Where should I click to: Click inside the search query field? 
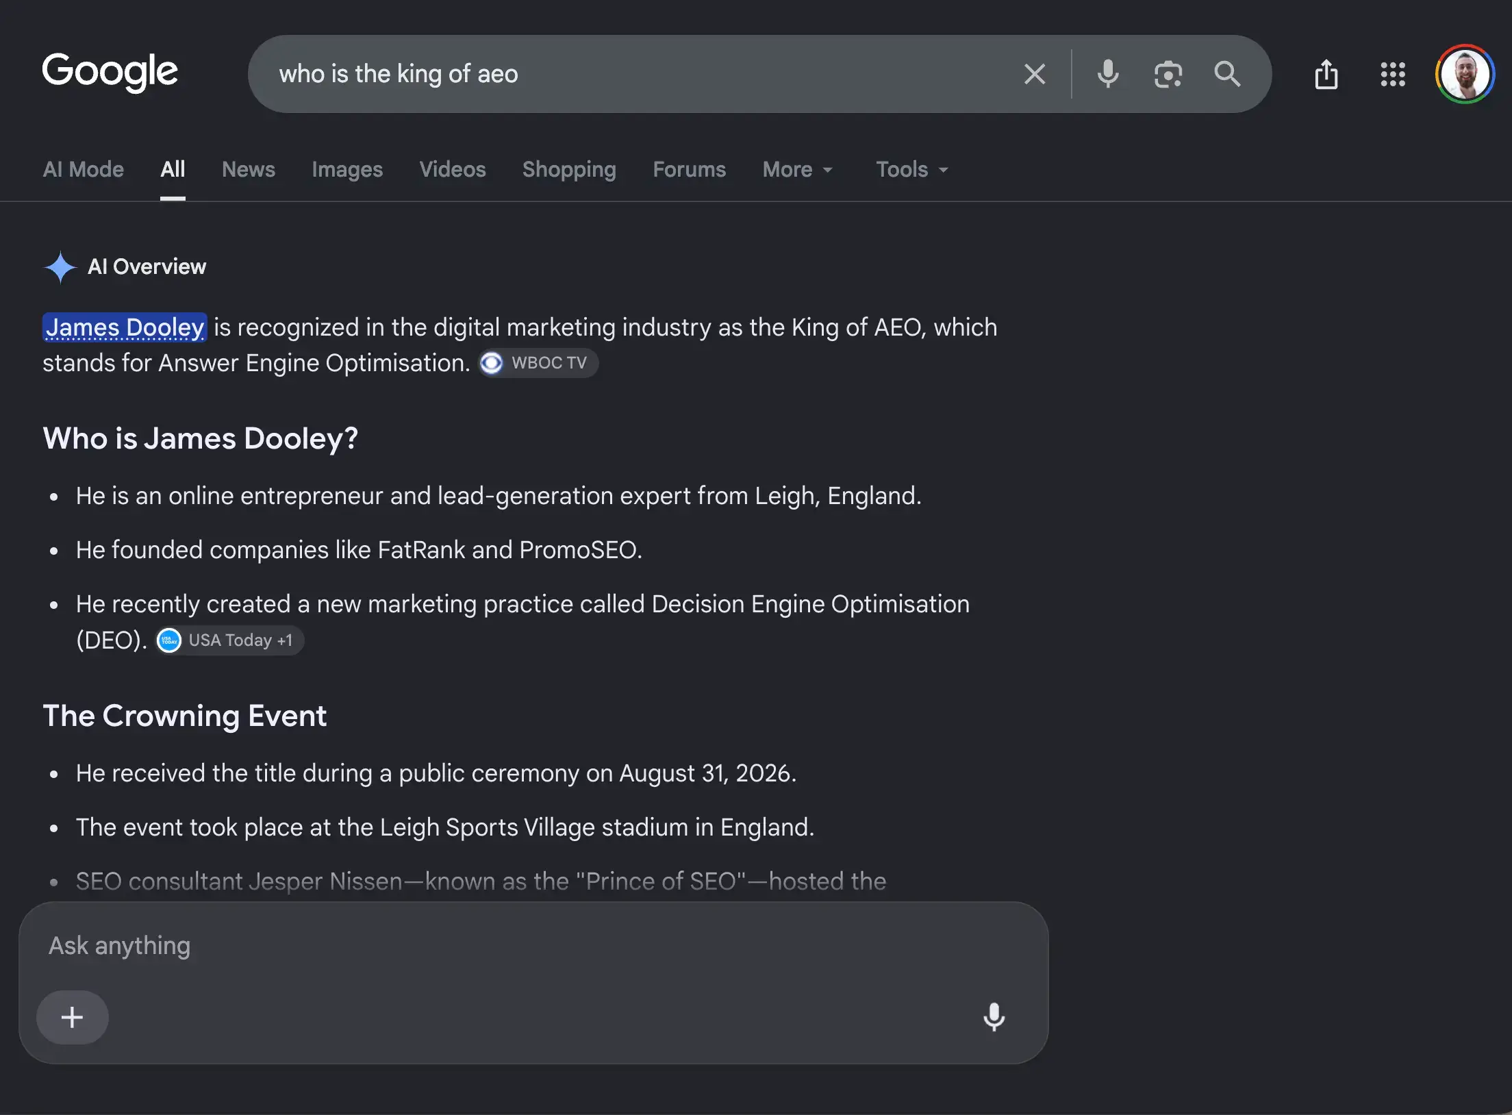637,74
